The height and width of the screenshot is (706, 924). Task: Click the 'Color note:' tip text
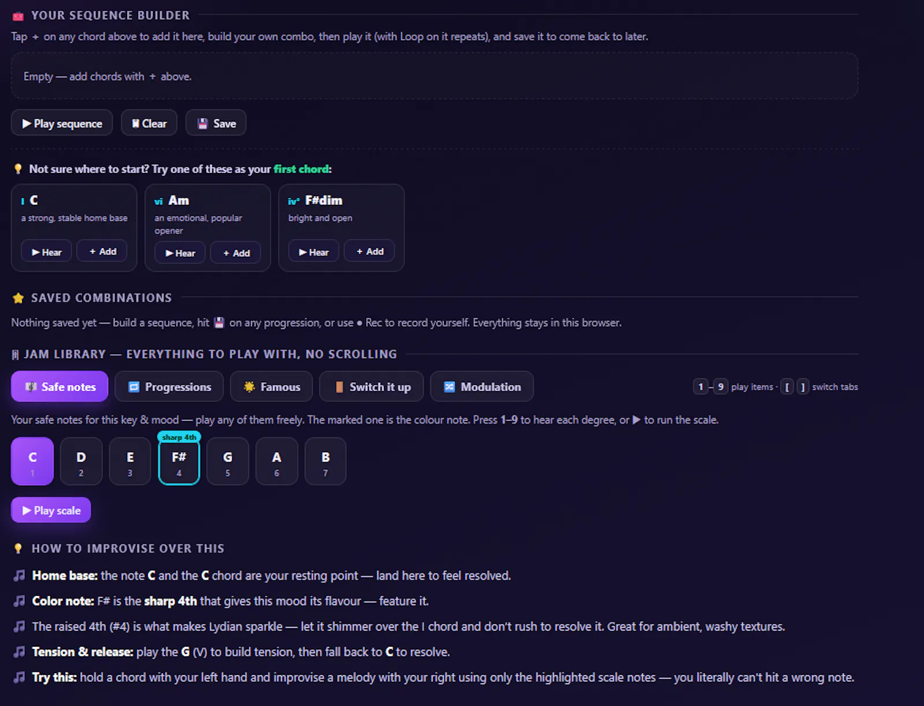[63, 601]
